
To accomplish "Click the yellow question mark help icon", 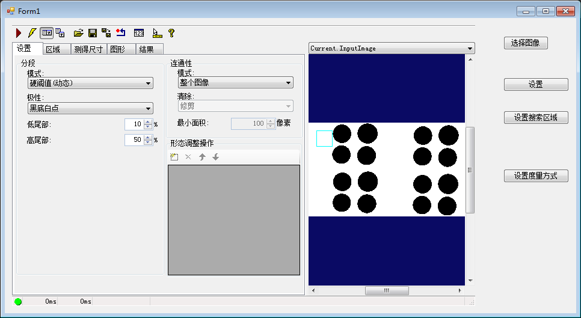I will pos(171,33).
